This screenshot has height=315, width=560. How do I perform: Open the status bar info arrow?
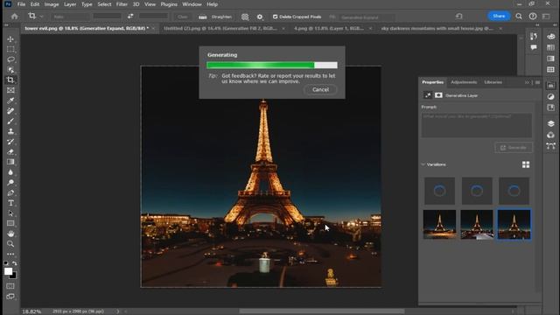118,311
